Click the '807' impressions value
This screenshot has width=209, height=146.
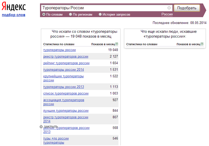(x=115, y=117)
